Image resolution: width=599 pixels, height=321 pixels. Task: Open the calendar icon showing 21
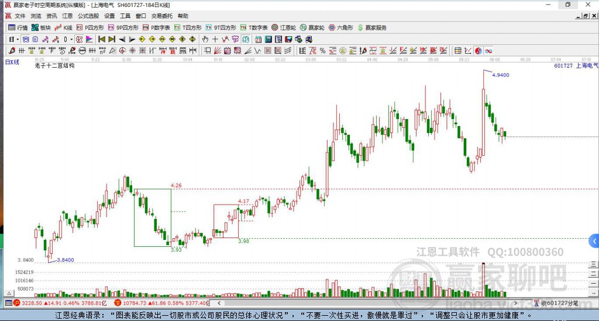coord(258,39)
